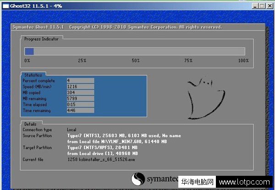
Task: Click the 0% progress mark
Action: [x=27, y=60]
